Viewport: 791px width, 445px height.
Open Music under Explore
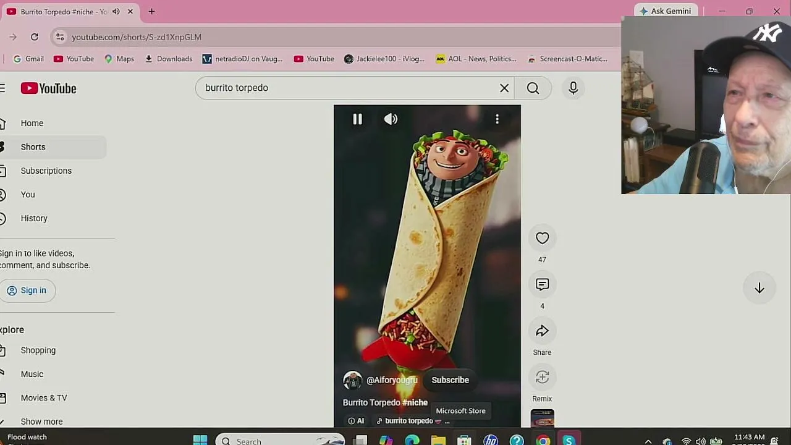tap(32, 374)
